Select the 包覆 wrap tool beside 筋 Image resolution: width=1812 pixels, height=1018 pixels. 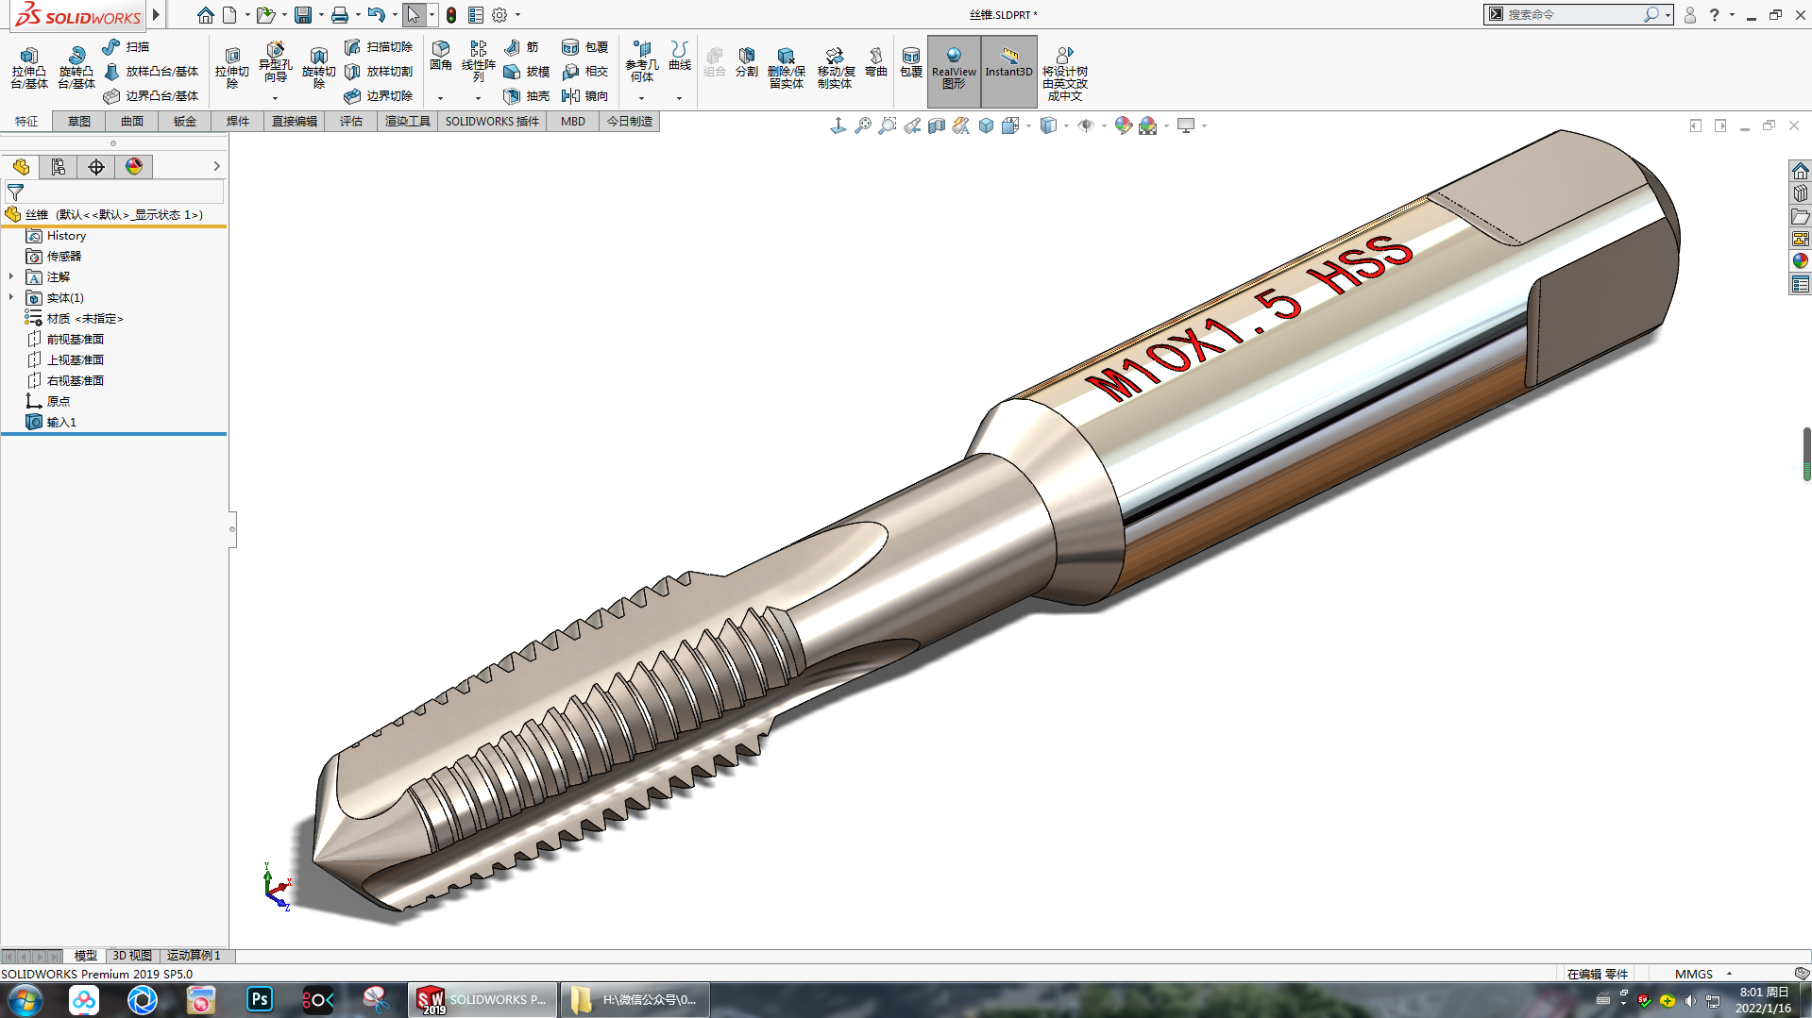(x=584, y=46)
